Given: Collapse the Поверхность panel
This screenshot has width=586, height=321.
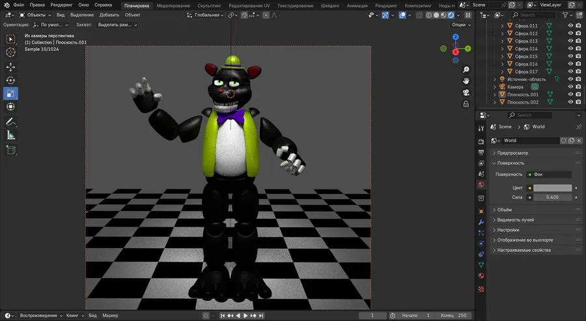Looking at the screenshot, I should pos(535,163).
